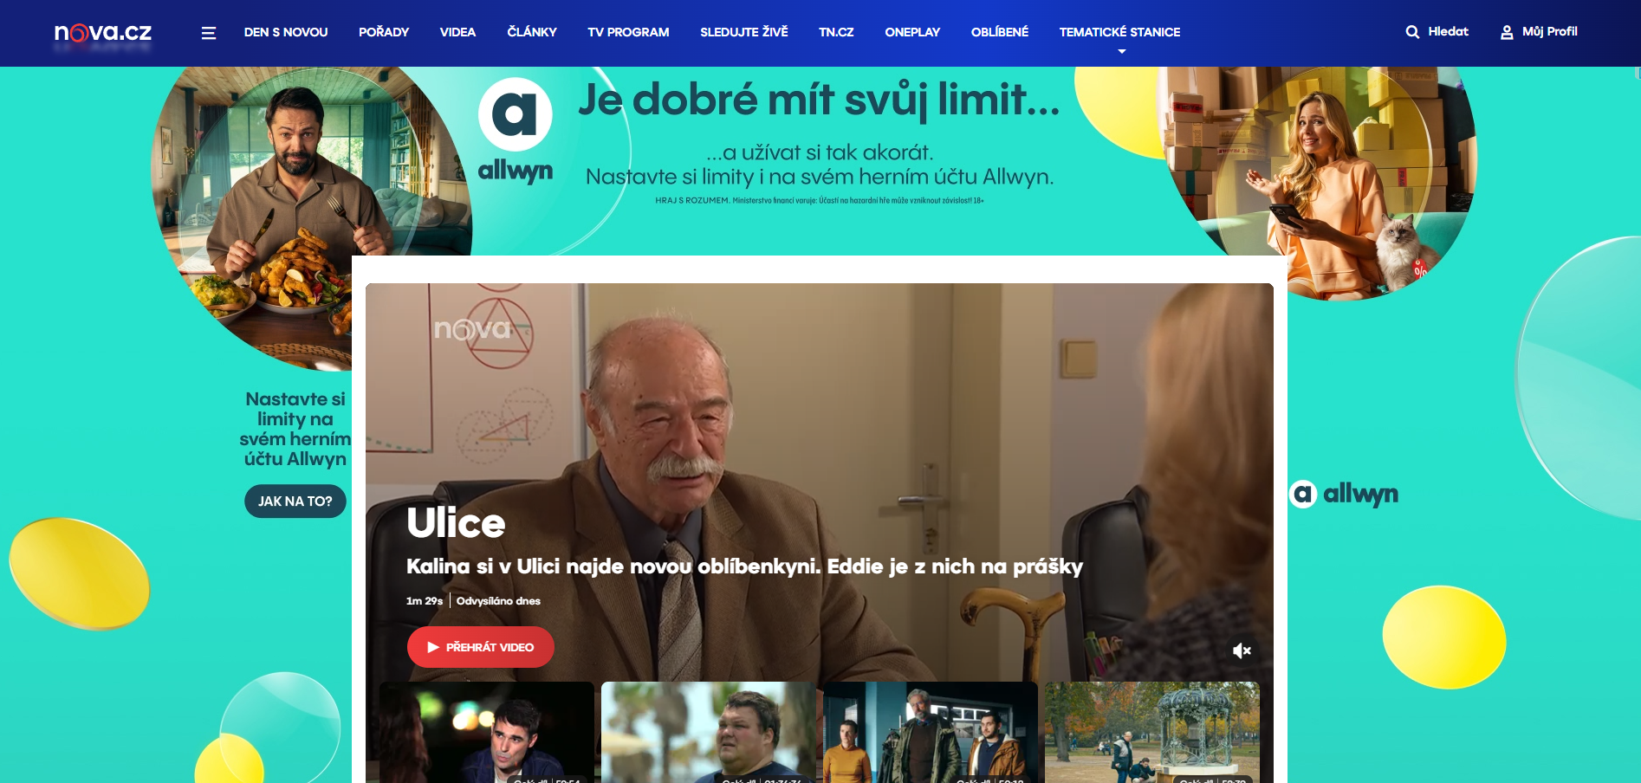1641x783 pixels.
Task: Open TEMATICKÉ STANICE menu
Action: [x=1119, y=32]
